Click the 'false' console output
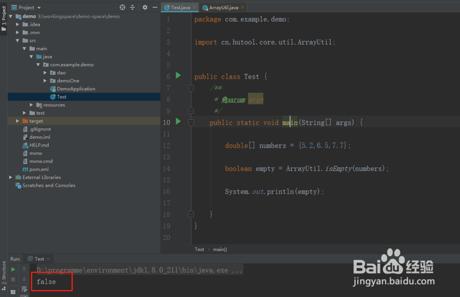Image resolution: width=460 pixels, height=297 pixels. [x=46, y=282]
